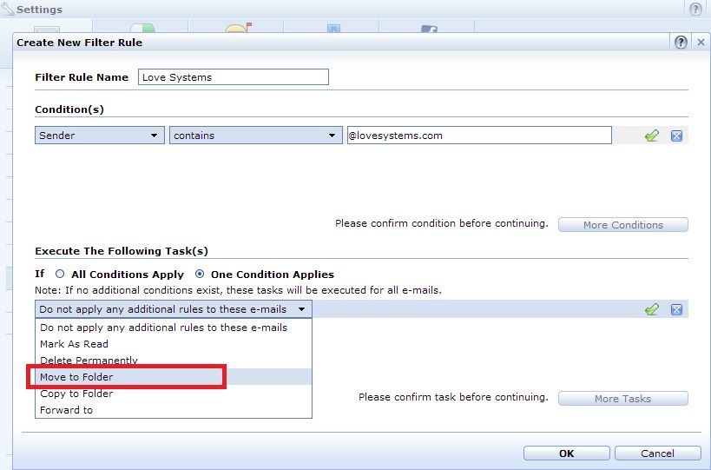Select the All Conditions Apply radio button
This screenshot has height=470, width=711.
click(60, 274)
